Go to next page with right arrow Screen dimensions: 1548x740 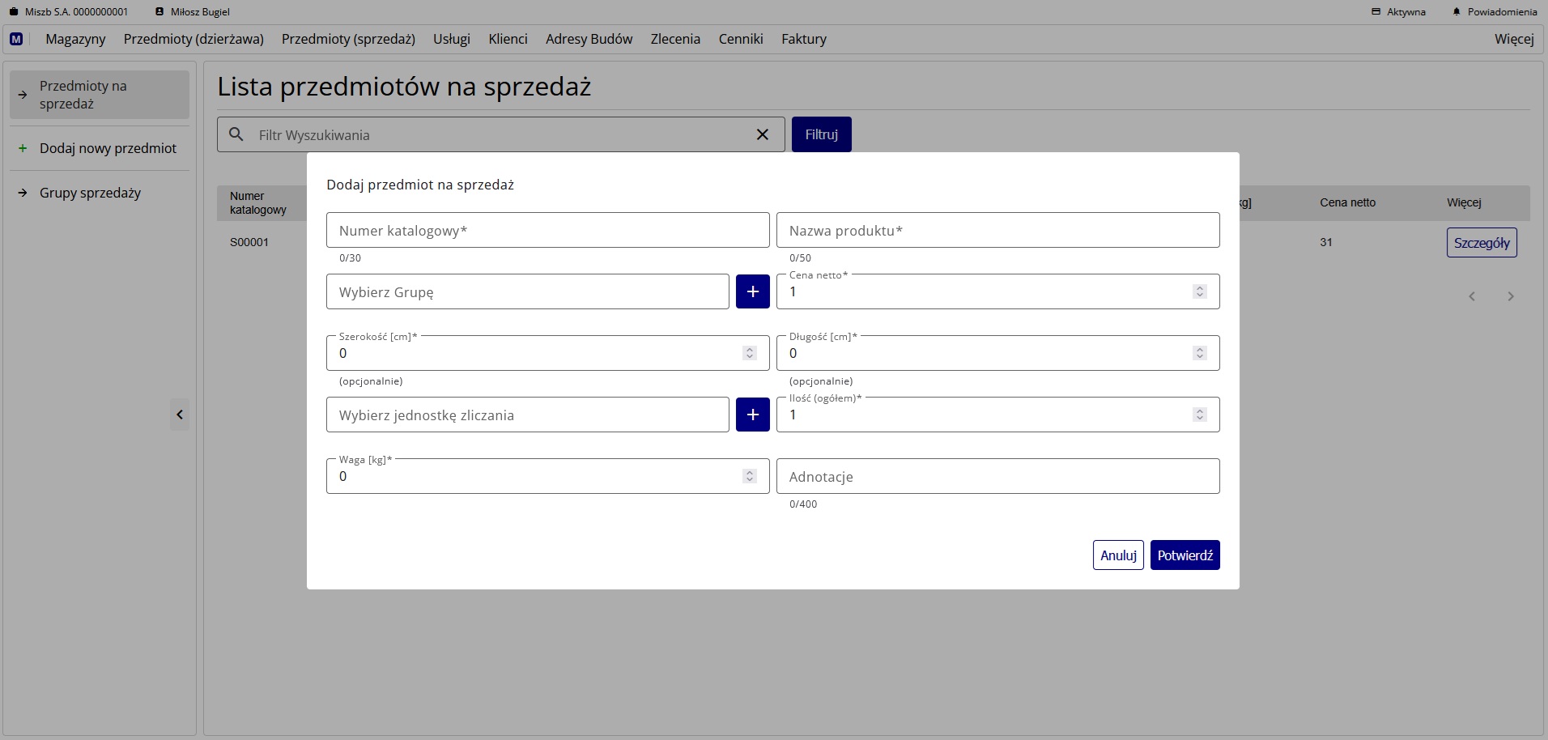1510,296
